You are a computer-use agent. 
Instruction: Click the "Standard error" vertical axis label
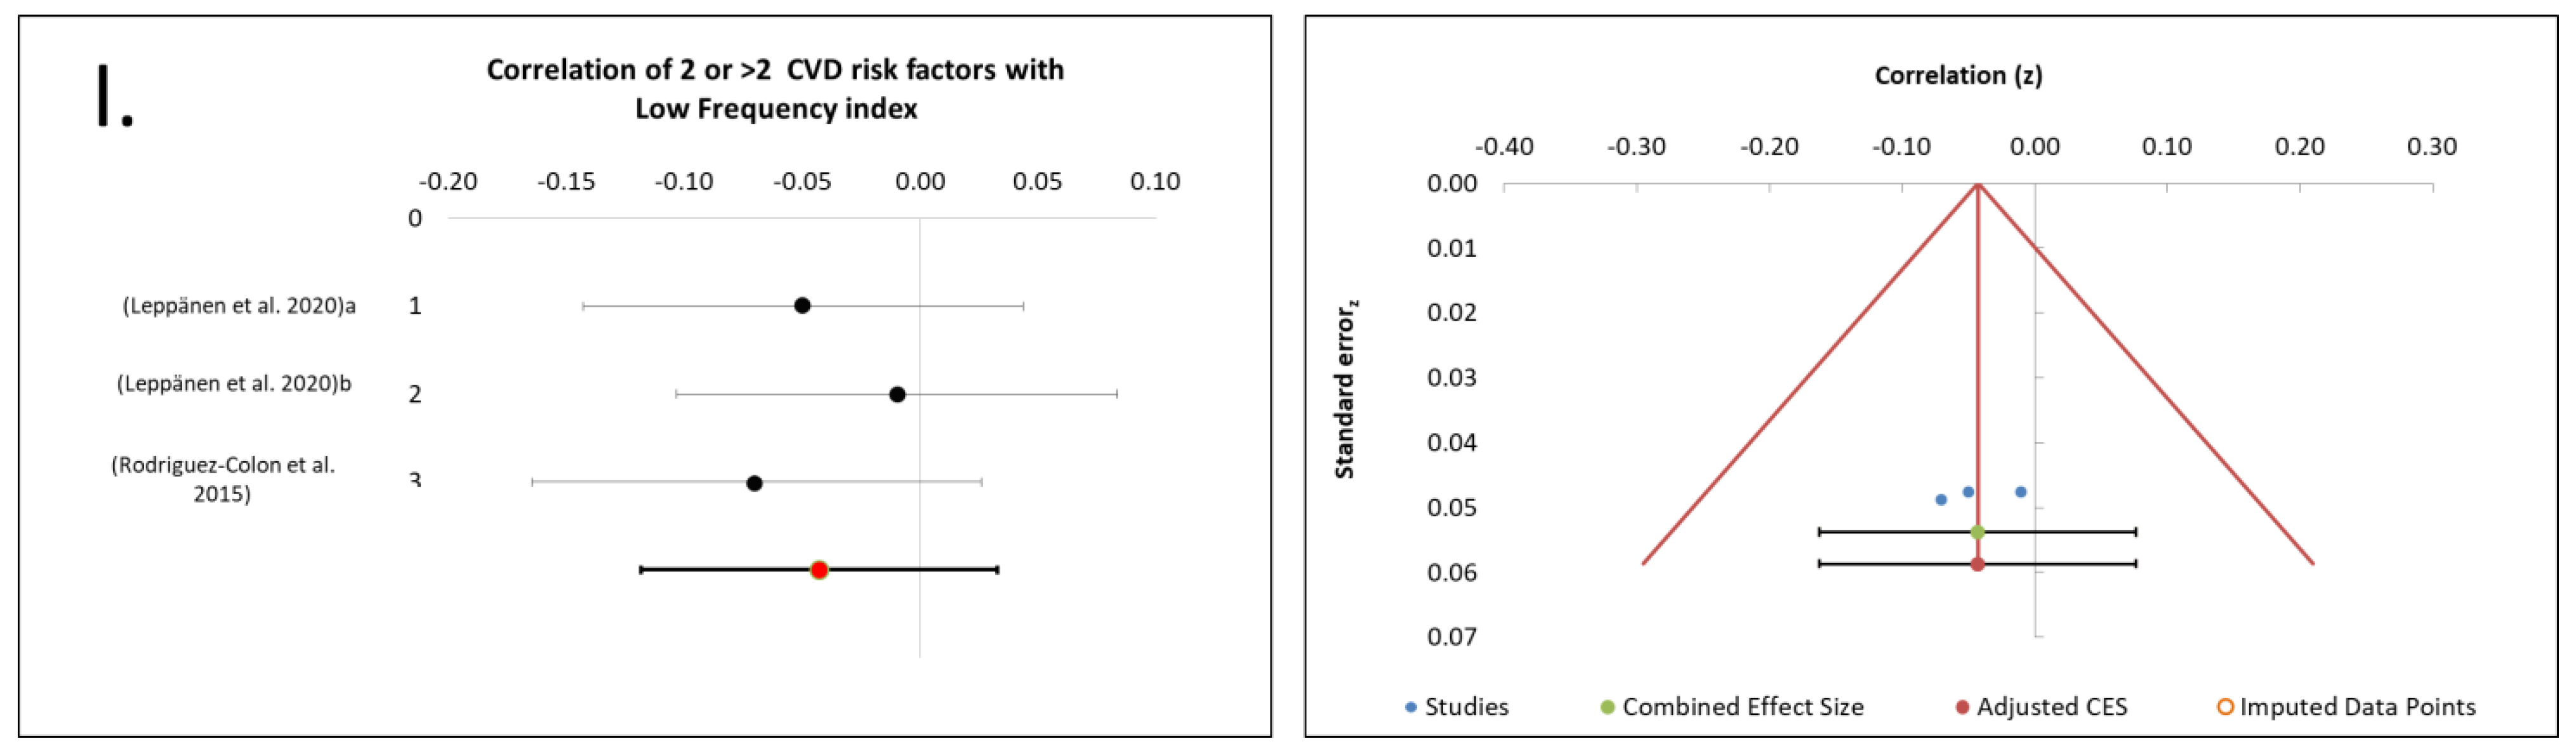point(1345,390)
